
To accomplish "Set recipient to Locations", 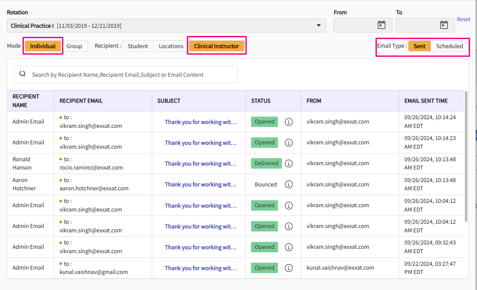I will click(x=171, y=46).
